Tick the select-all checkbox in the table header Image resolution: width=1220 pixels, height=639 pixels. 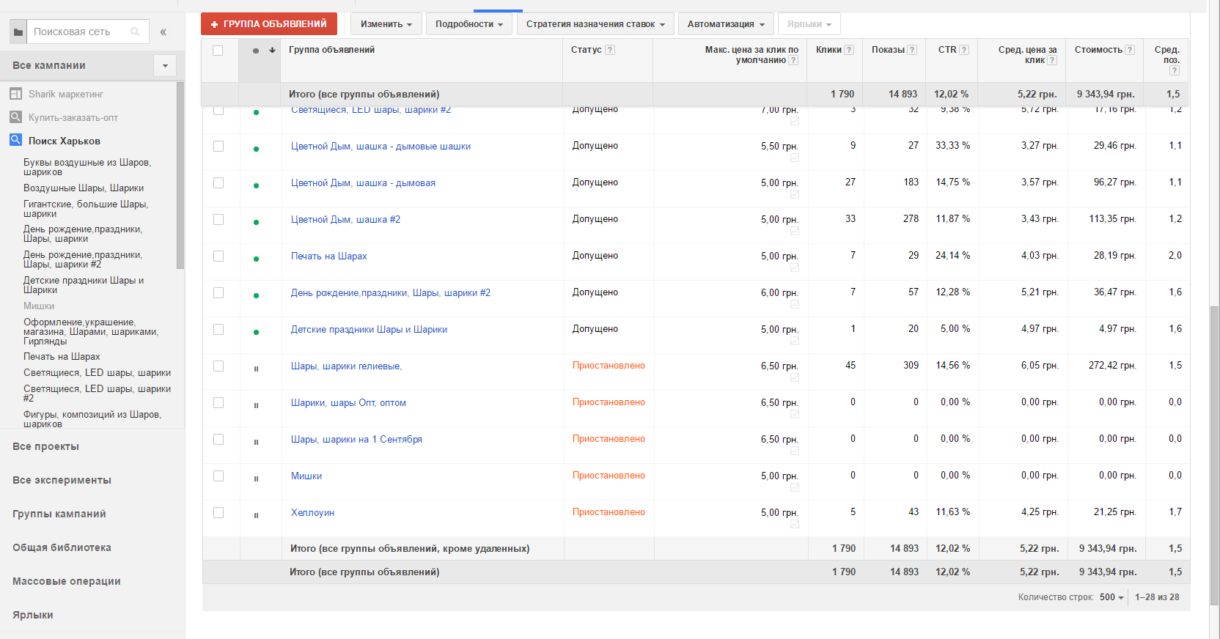pyautogui.click(x=218, y=51)
